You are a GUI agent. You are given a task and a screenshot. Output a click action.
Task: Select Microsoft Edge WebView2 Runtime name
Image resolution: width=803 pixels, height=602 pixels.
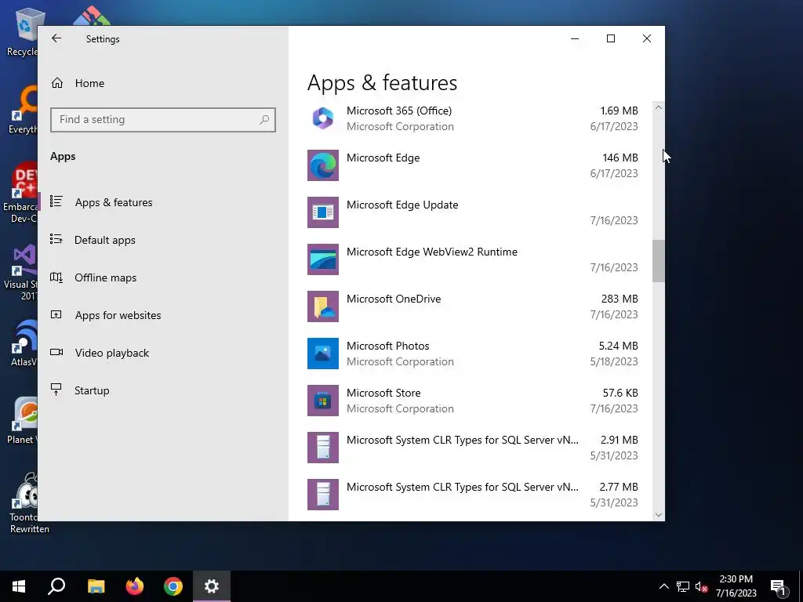[432, 252]
